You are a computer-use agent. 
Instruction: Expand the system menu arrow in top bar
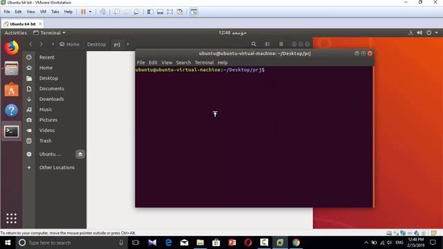437,33
